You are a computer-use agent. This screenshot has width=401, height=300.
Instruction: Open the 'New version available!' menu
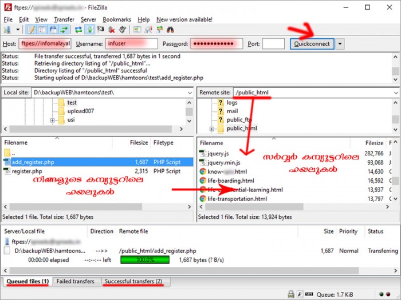click(184, 19)
